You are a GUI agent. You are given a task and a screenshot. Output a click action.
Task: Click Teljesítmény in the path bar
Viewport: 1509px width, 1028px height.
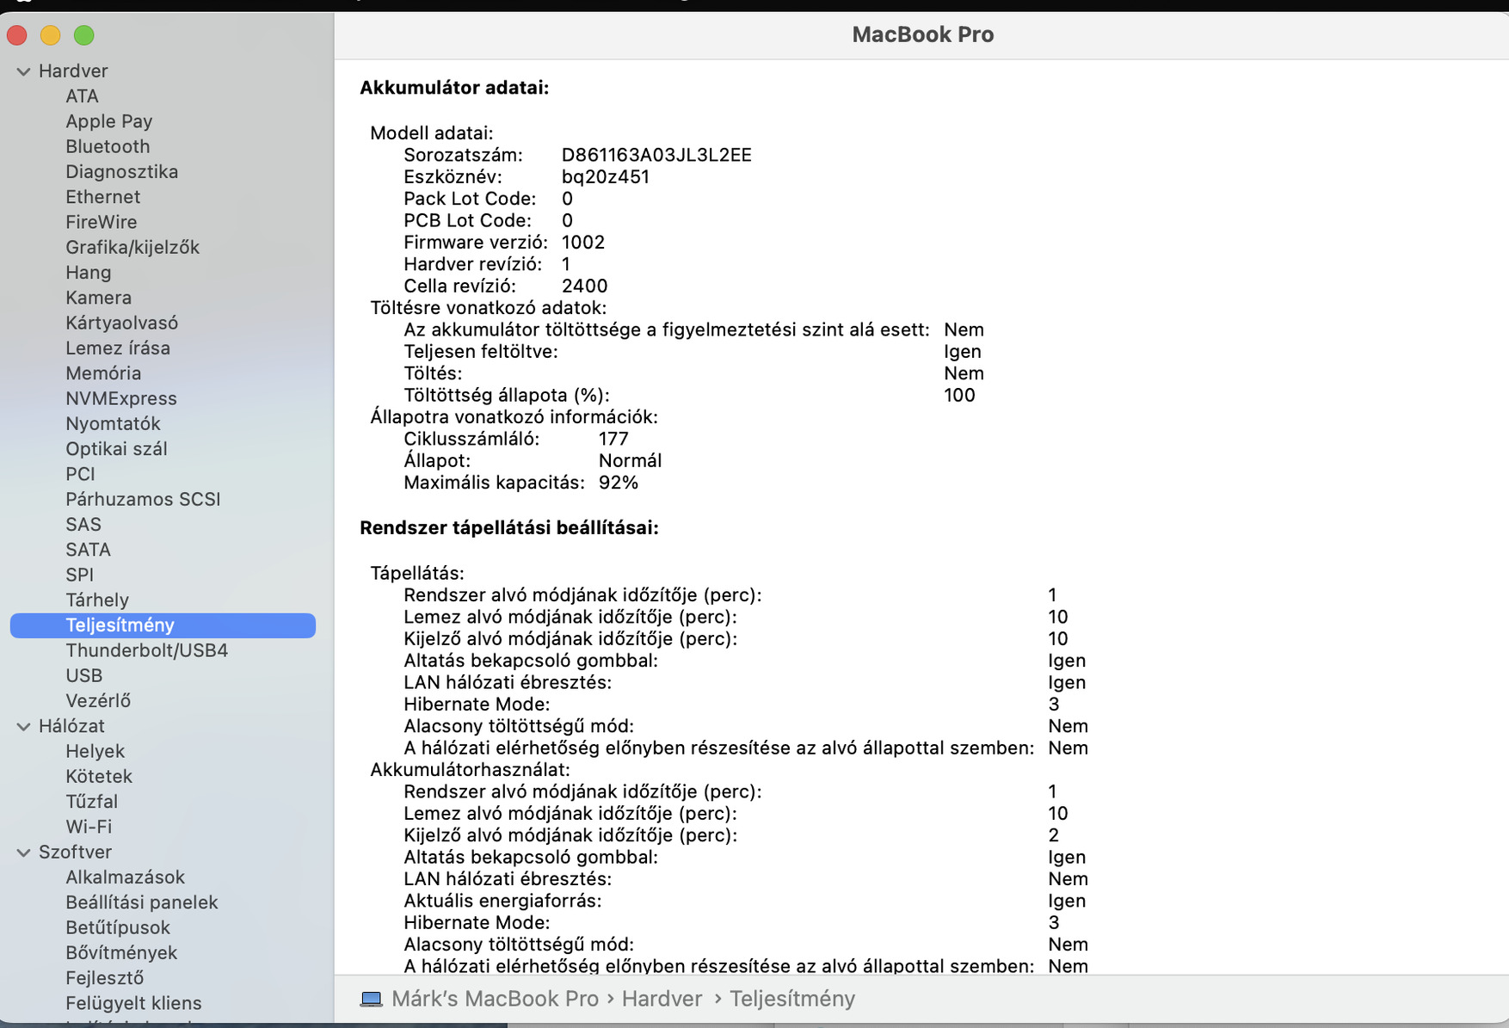click(x=792, y=999)
